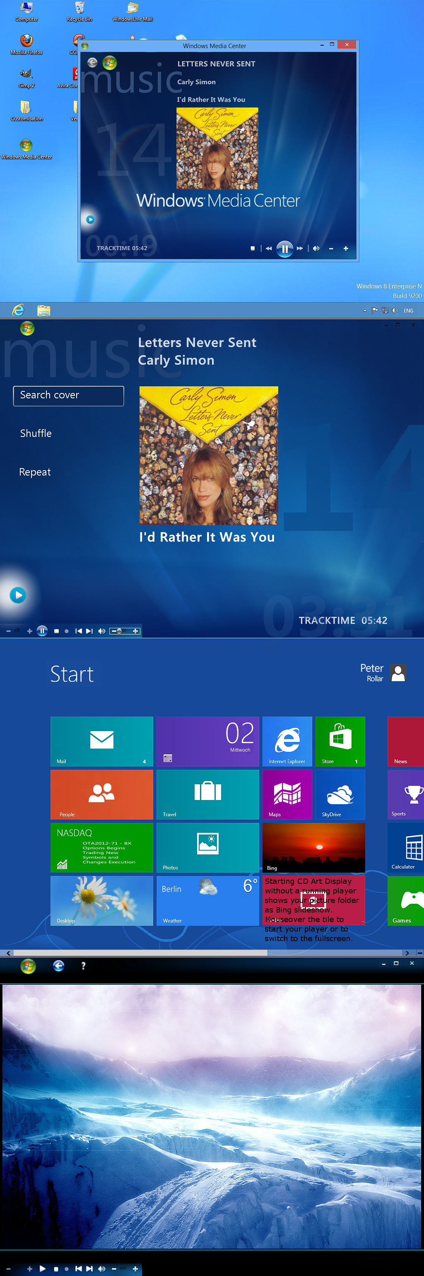Mute sound in windowed Media Center

pyautogui.click(x=316, y=249)
